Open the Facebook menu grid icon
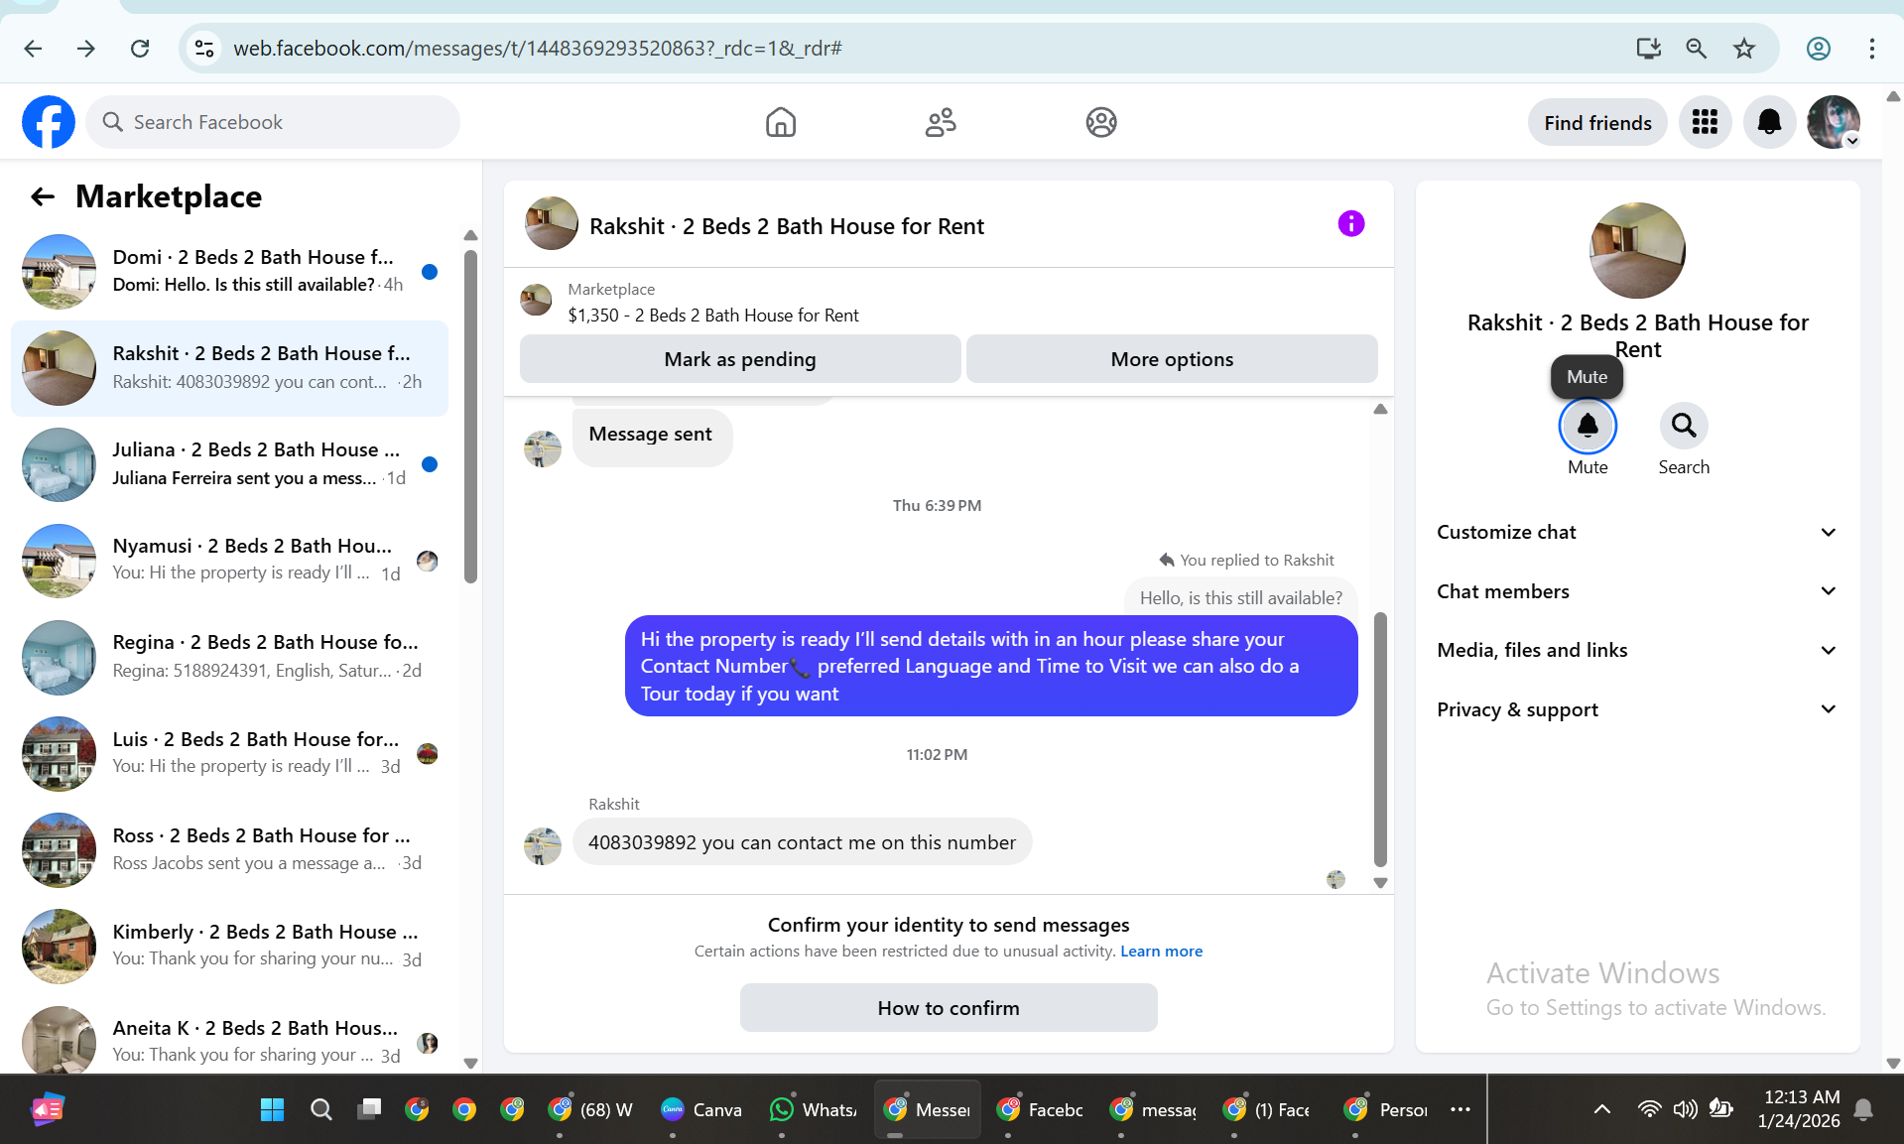Screen dimensions: 1904x1144 pos(1705,122)
